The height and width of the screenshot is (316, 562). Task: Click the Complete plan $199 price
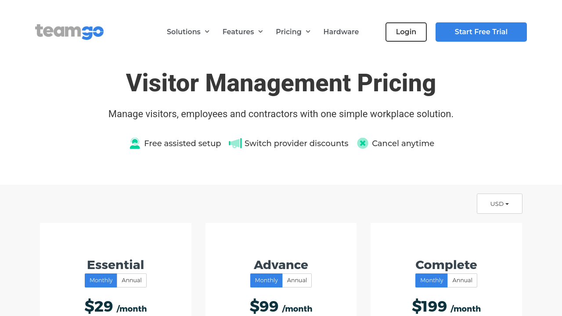pos(429,306)
